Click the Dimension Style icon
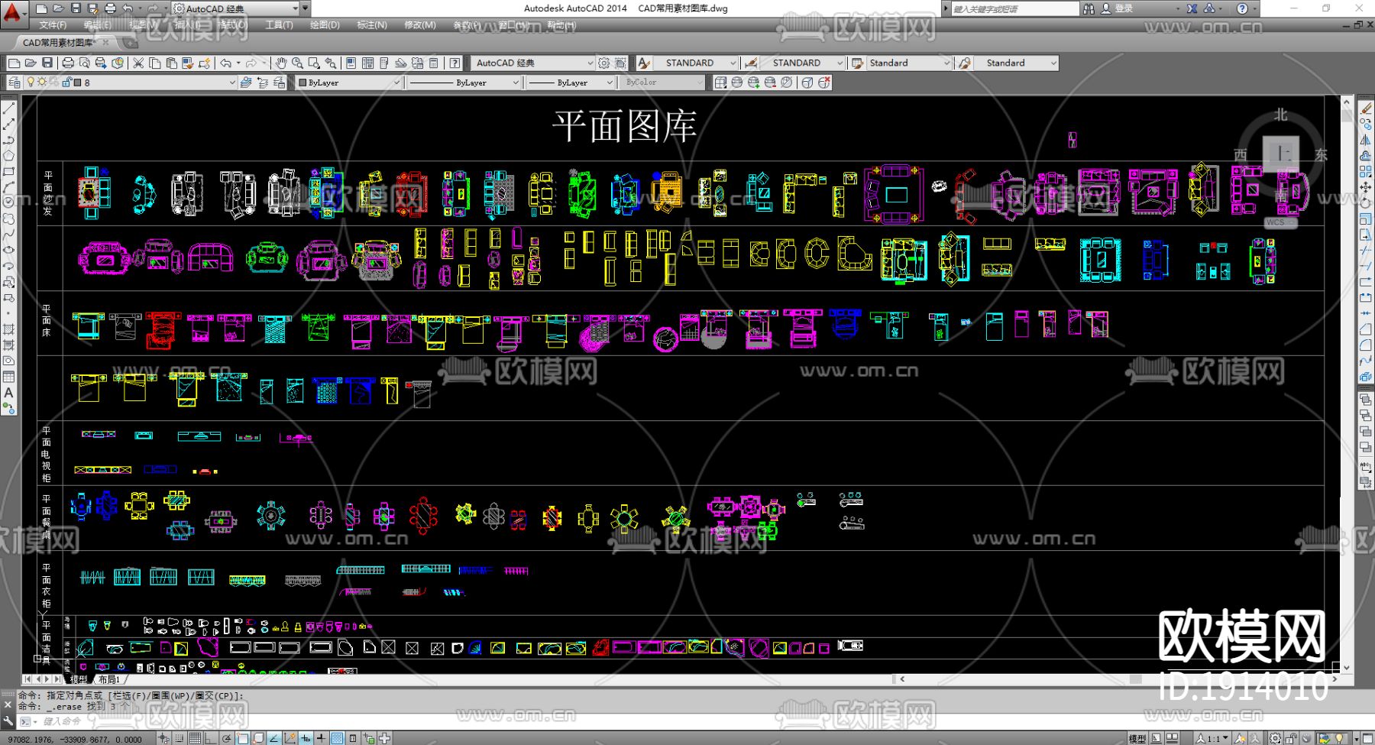The width and height of the screenshot is (1375, 745). (752, 63)
